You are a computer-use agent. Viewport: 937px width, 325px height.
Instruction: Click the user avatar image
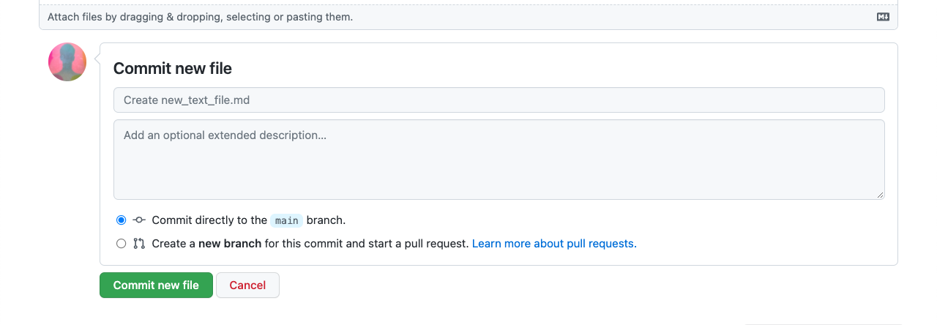(67, 62)
